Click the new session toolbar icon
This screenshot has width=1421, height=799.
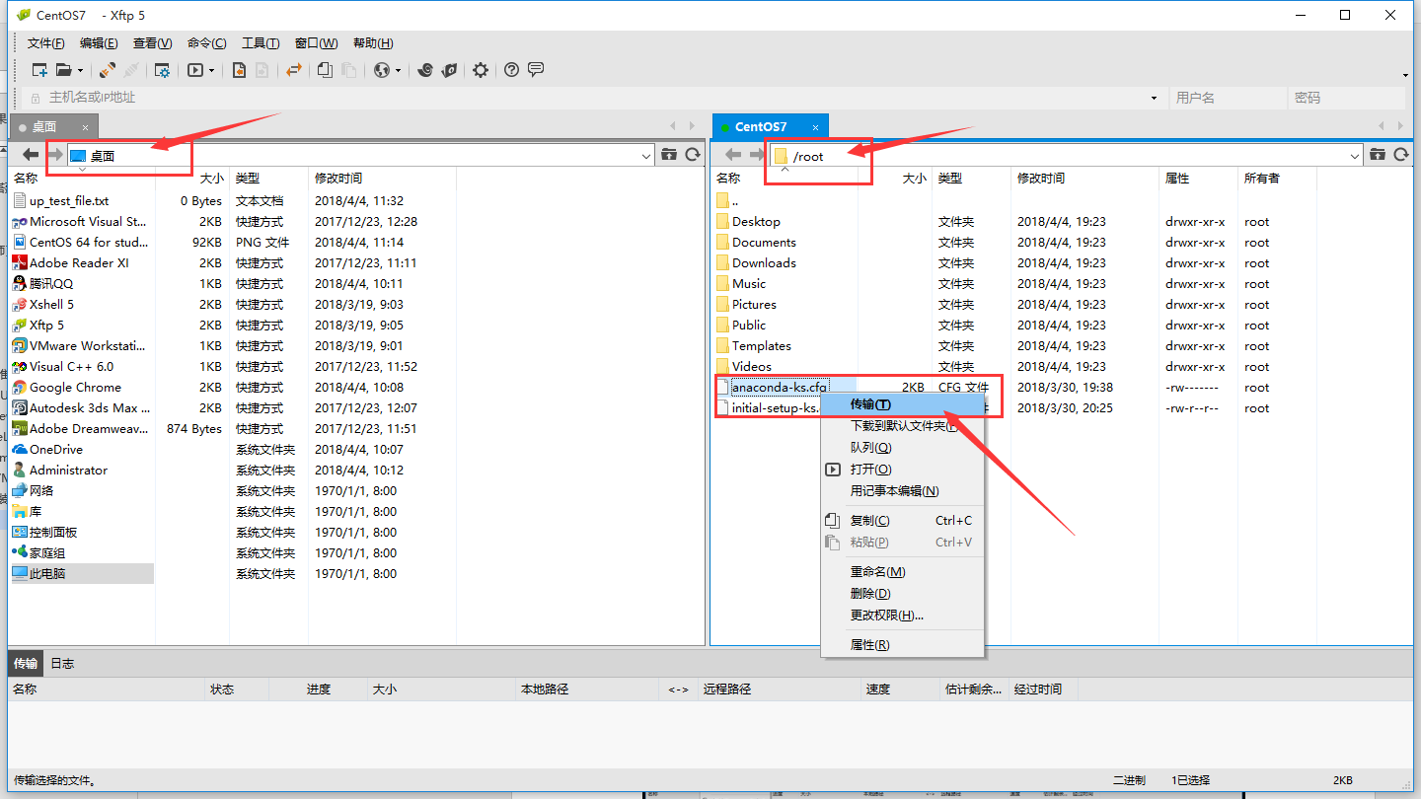(39, 70)
